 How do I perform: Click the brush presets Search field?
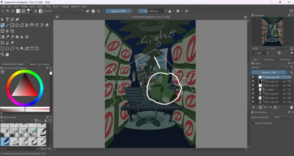(18, 149)
